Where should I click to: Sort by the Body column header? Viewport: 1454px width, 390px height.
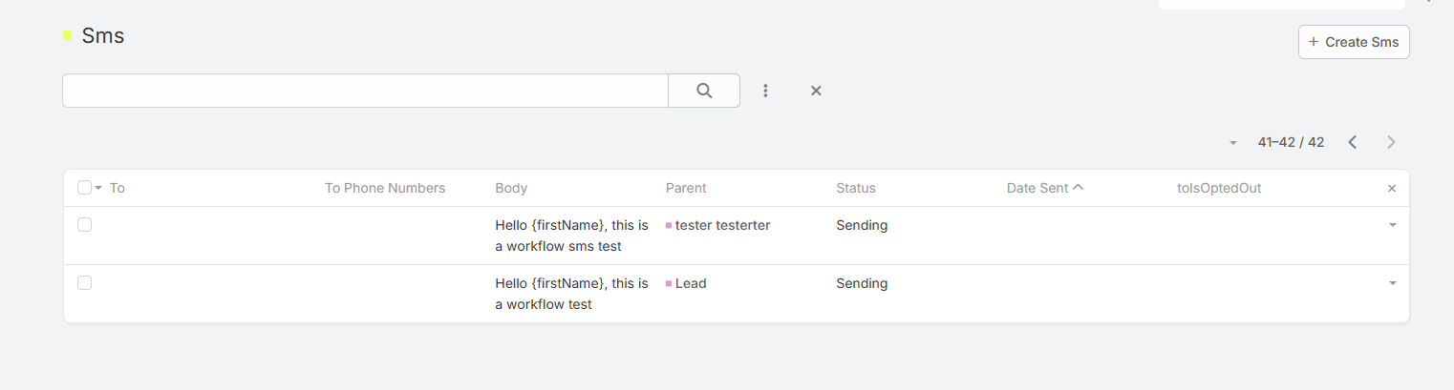(x=511, y=188)
